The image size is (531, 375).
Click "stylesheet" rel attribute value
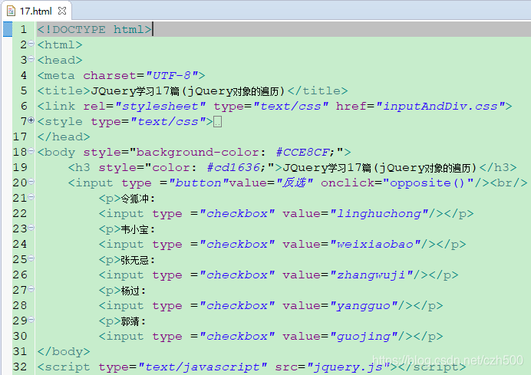160,107
